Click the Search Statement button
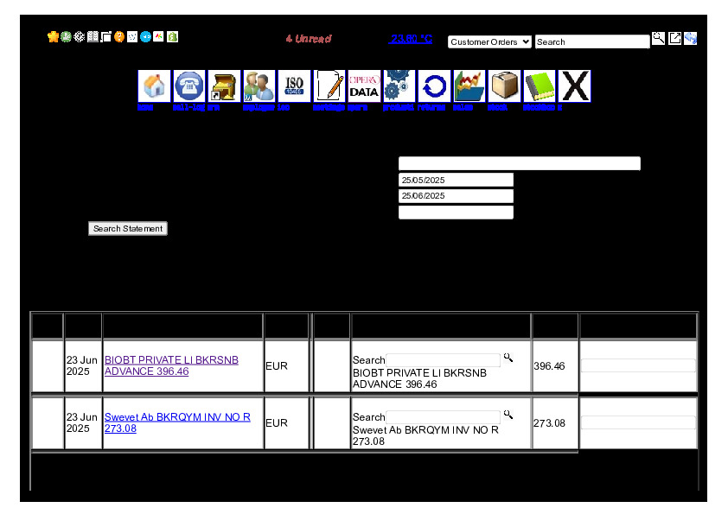 (127, 229)
